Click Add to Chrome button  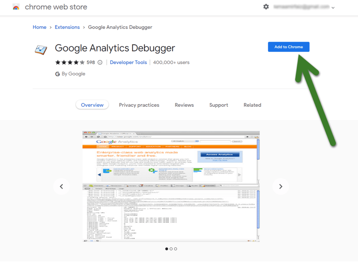point(288,47)
